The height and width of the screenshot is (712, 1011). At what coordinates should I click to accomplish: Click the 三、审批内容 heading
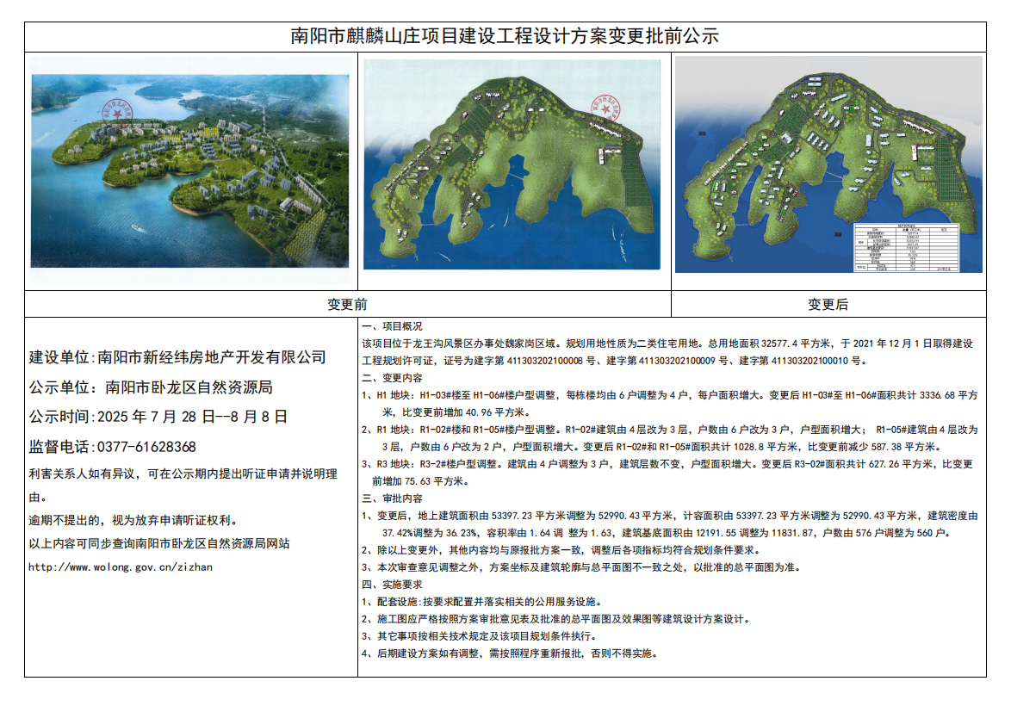click(392, 498)
